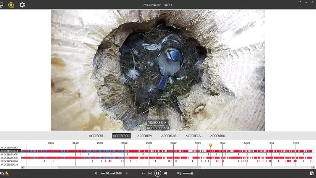Click the 07:00 timeline label
This screenshot has height=178, width=316.
[x=124, y=143]
